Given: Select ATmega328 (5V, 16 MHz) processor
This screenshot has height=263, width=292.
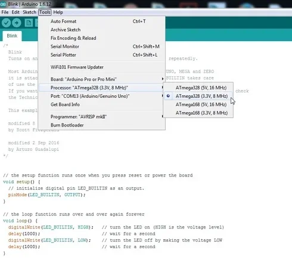Looking at the screenshot, I should click(x=198, y=88).
